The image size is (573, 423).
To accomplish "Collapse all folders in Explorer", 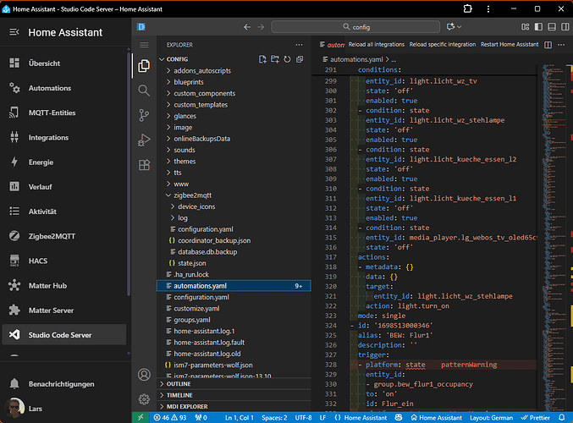I will click(300, 59).
